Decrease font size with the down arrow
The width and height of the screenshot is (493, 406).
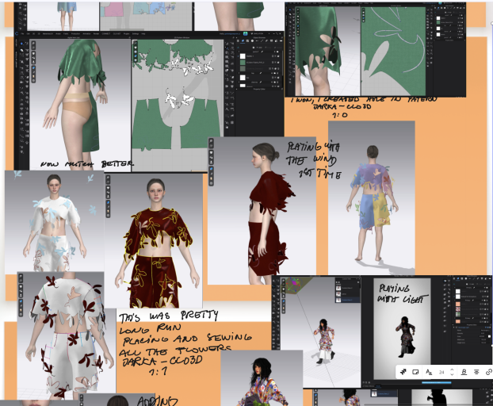(450, 375)
